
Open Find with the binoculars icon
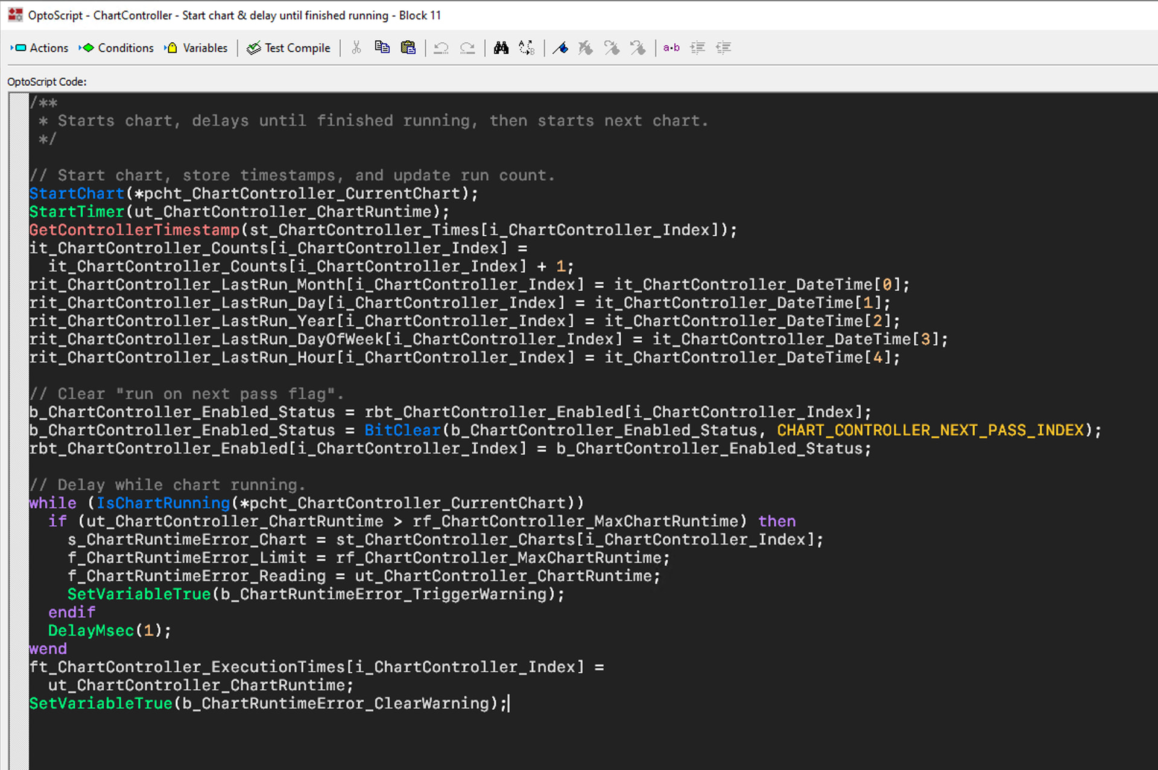(501, 48)
